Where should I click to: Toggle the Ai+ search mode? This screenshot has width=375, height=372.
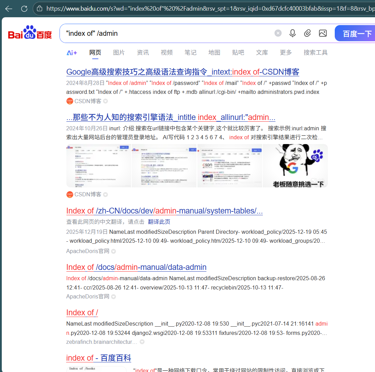[x=72, y=52]
